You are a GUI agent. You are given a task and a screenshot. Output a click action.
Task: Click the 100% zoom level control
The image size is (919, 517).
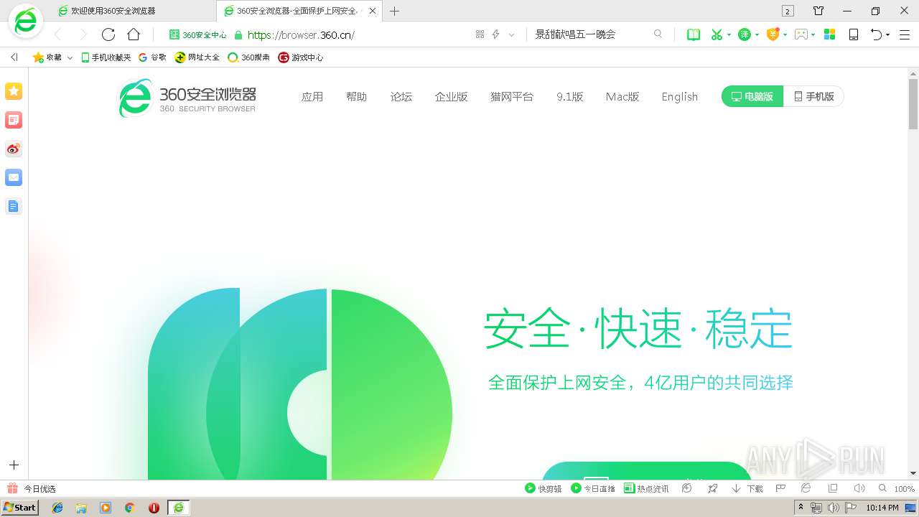tap(904, 488)
